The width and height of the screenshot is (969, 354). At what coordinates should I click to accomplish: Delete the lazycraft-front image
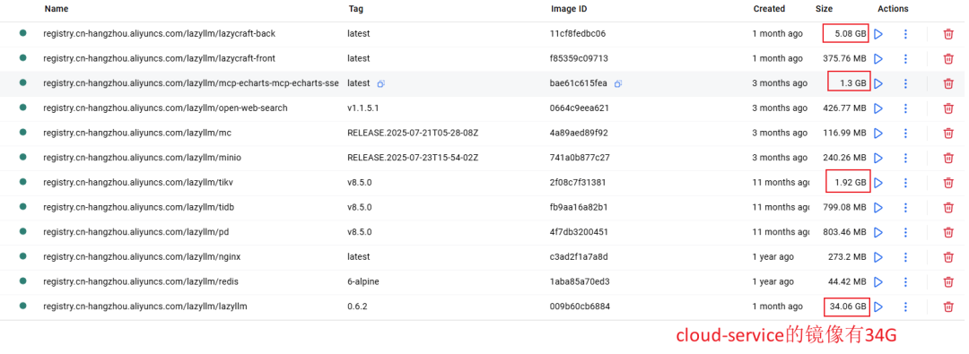click(948, 58)
